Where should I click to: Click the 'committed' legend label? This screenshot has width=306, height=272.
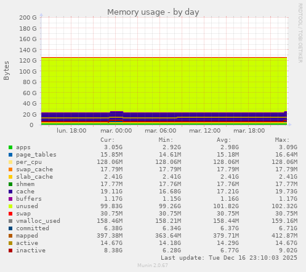click(33, 228)
